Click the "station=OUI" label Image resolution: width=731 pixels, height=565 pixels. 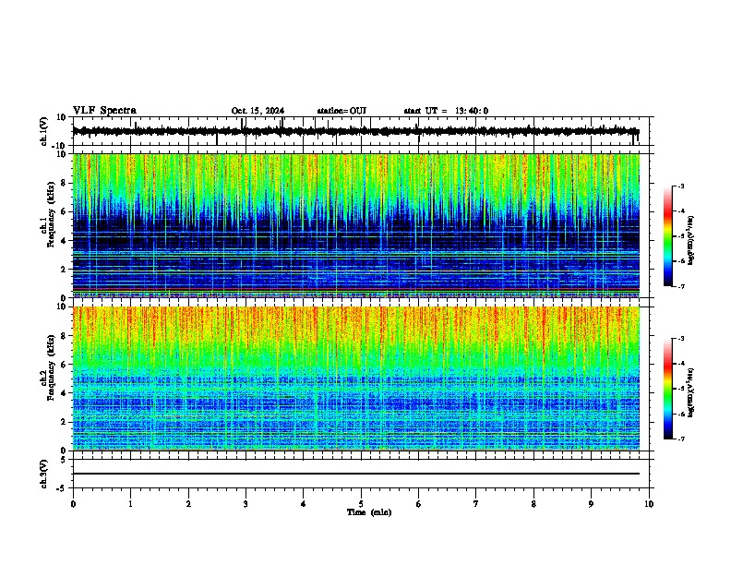342,111
